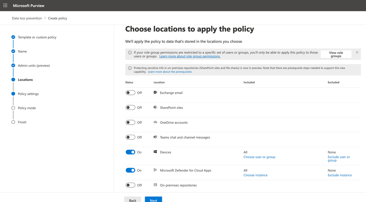Click the SharePoint sites label
The width and height of the screenshot is (366, 202).
coord(171,108)
